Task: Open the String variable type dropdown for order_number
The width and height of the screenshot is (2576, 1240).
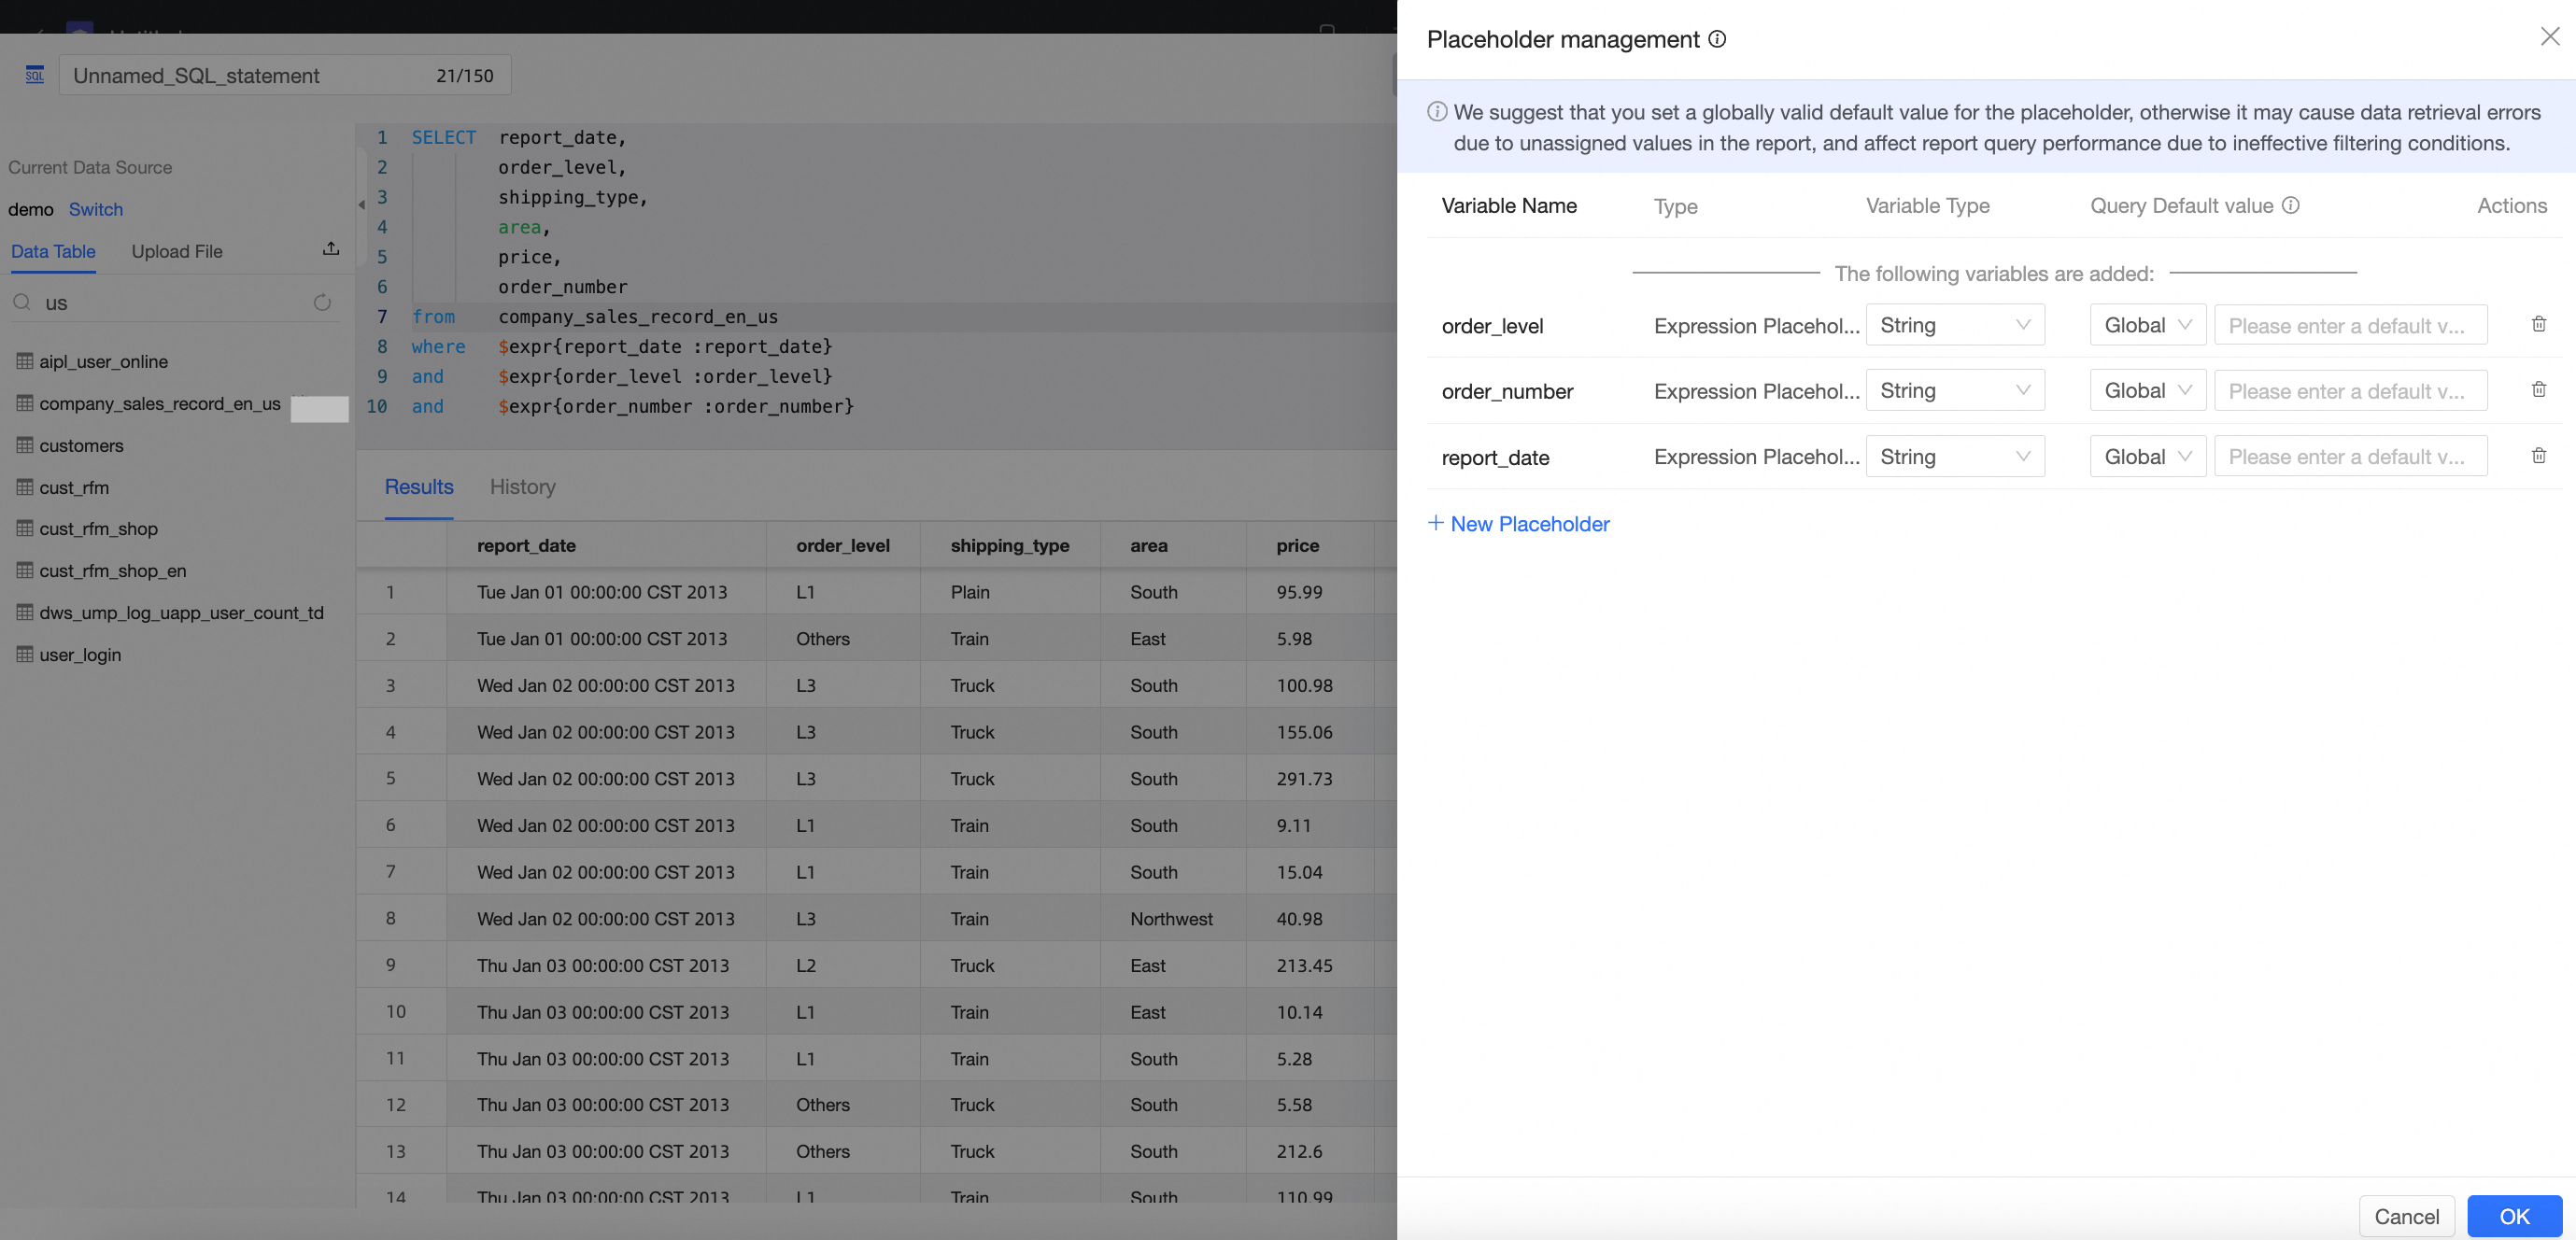Action: pyautogui.click(x=1955, y=390)
